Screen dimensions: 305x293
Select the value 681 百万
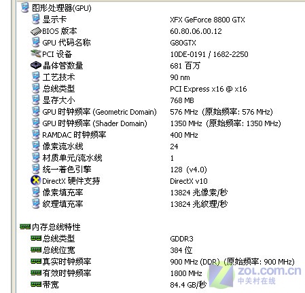coord(185,66)
